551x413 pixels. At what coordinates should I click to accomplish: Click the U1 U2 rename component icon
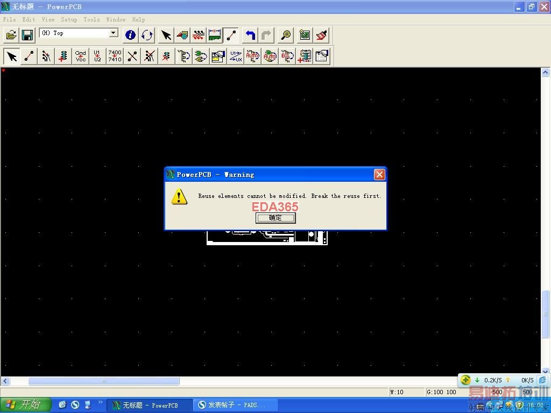tap(97, 56)
